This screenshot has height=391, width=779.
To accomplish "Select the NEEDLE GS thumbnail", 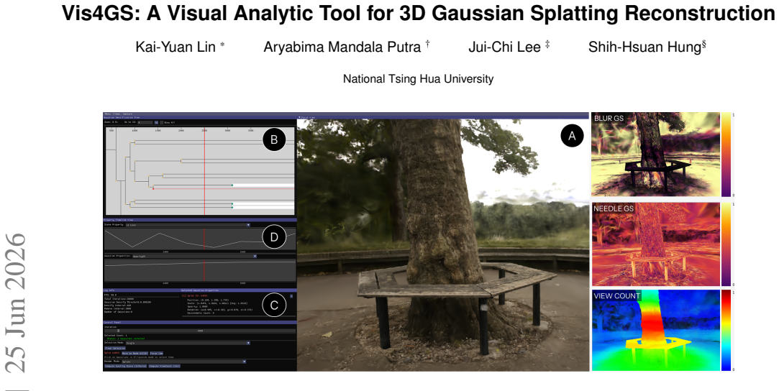I will click(655, 244).
